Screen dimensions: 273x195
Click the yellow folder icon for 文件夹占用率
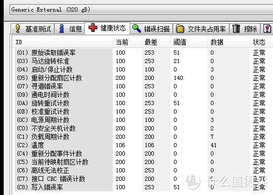pyautogui.click(x=180, y=29)
